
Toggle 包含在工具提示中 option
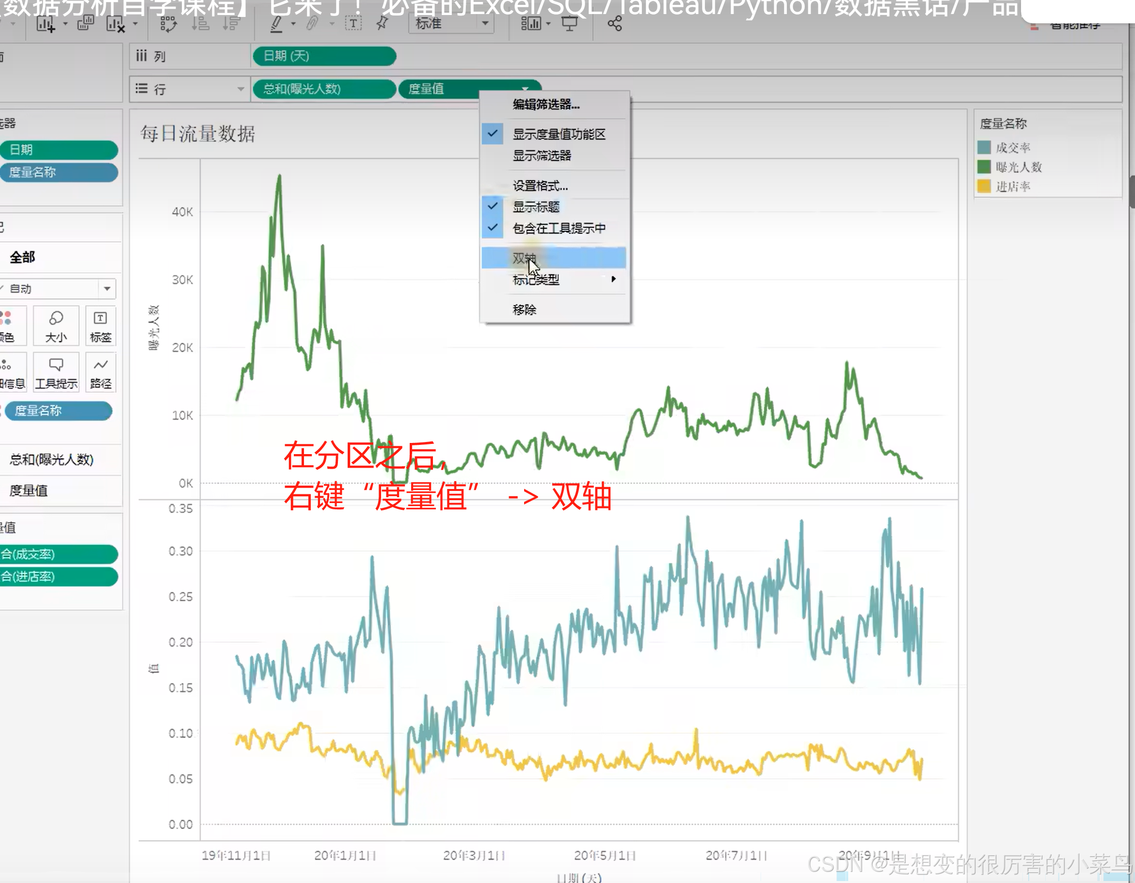tap(558, 228)
